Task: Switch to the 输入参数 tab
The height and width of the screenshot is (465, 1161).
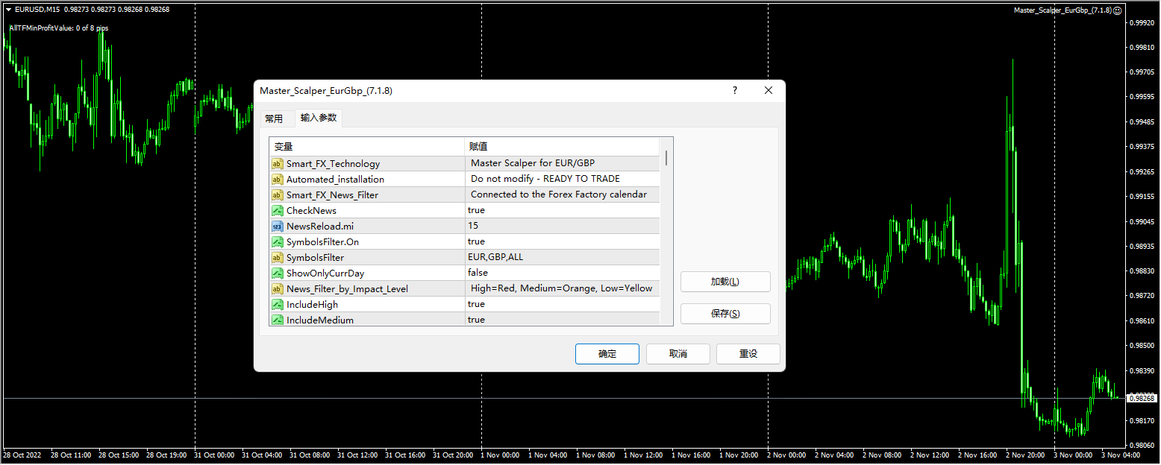Action: [x=319, y=118]
